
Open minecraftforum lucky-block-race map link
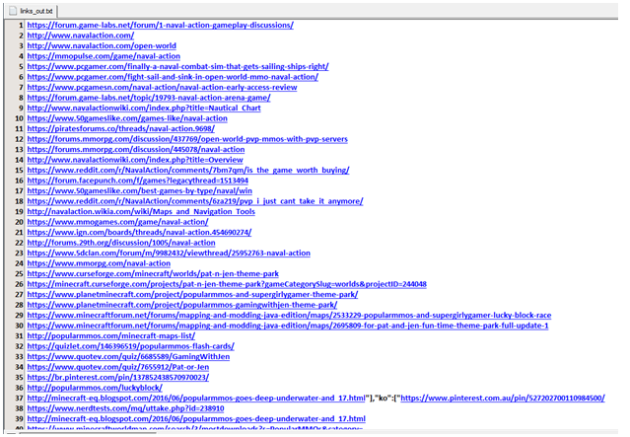[289, 315]
